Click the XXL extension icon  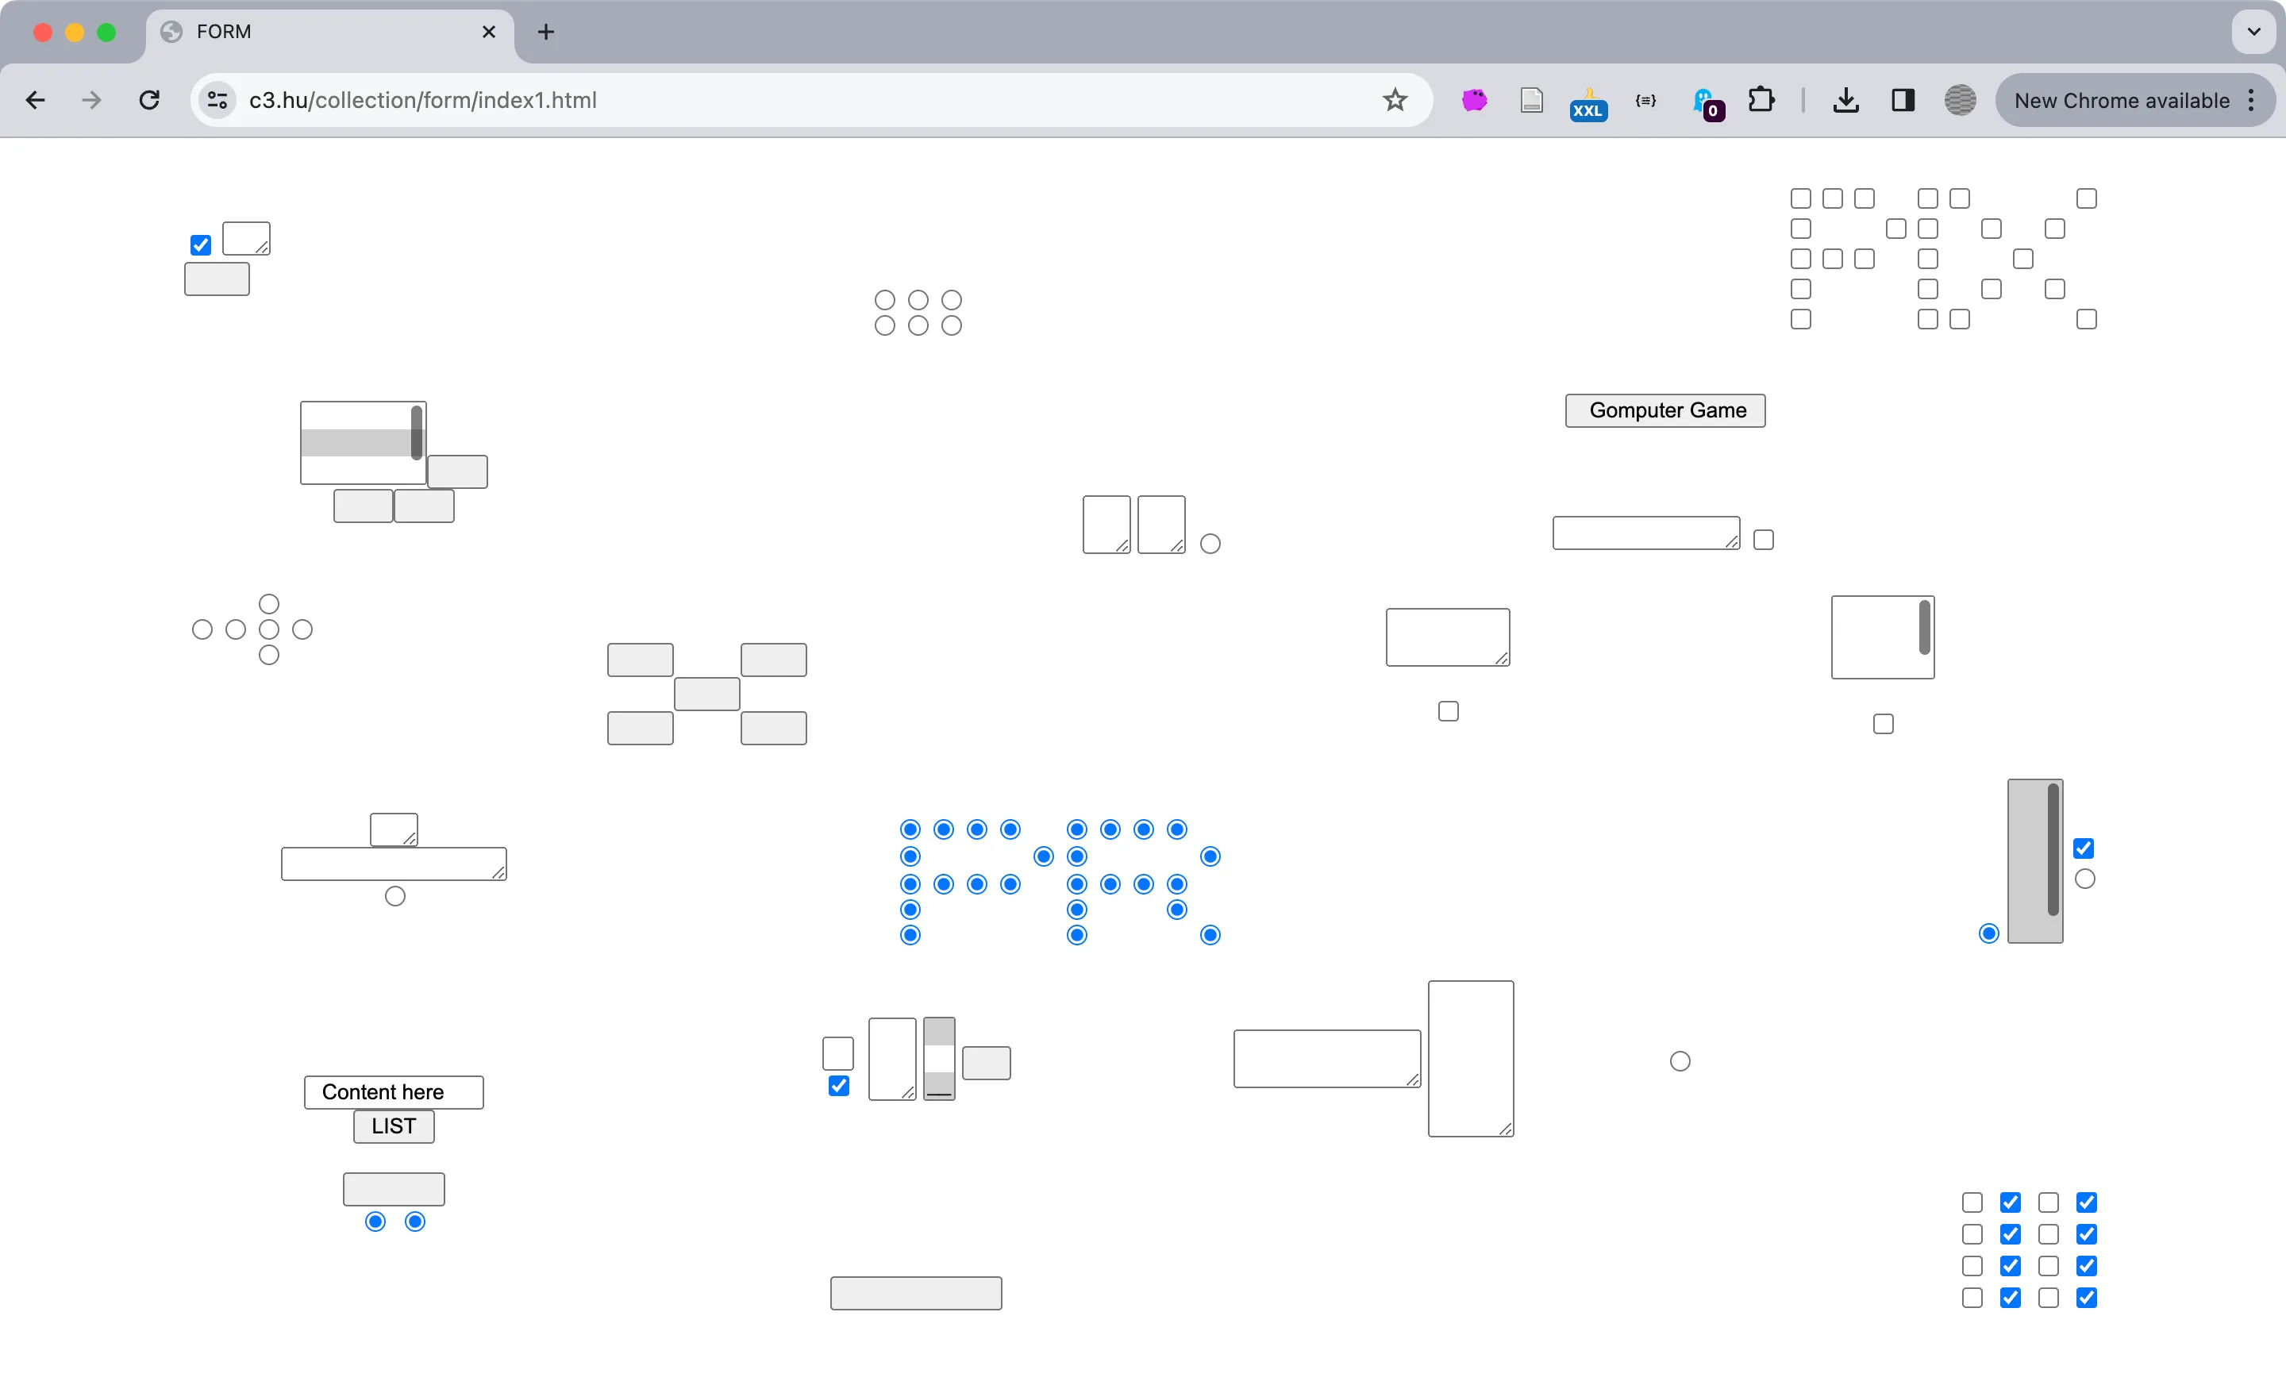[1587, 102]
